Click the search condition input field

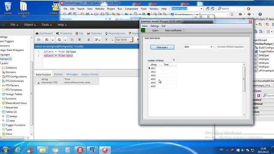pyautogui.click(x=230, y=47)
